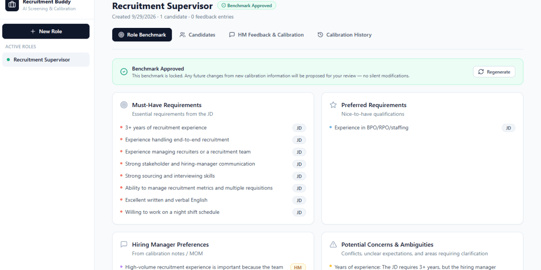Click 'AI Screening & Calibration' tagline
The image size is (541, 270).
(x=49, y=9)
